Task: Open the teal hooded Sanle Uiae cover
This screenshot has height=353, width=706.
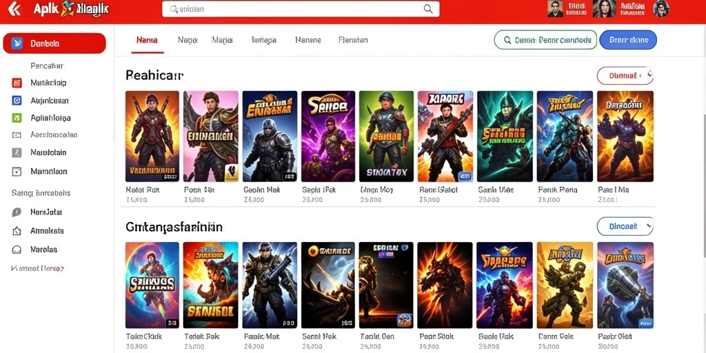Action: pyautogui.click(x=505, y=137)
